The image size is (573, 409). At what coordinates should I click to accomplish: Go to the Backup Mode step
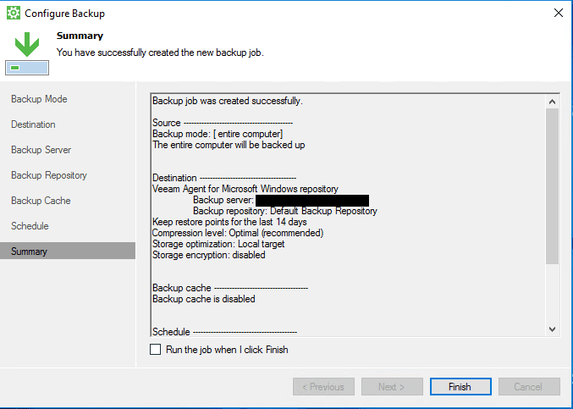click(x=39, y=99)
